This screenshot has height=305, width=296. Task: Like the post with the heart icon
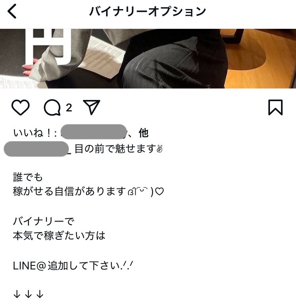(21, 107)
